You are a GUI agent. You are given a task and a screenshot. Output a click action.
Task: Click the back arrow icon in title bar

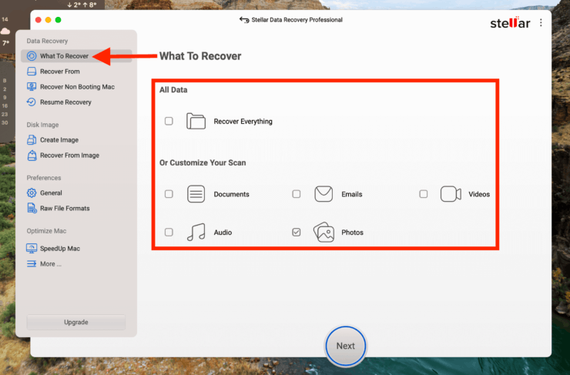244,20
